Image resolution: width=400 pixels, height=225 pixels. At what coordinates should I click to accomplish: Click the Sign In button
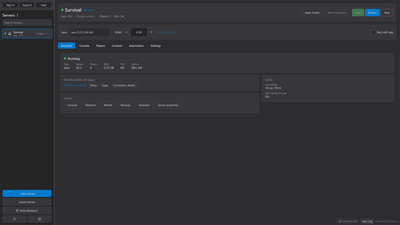coord(10,5)
